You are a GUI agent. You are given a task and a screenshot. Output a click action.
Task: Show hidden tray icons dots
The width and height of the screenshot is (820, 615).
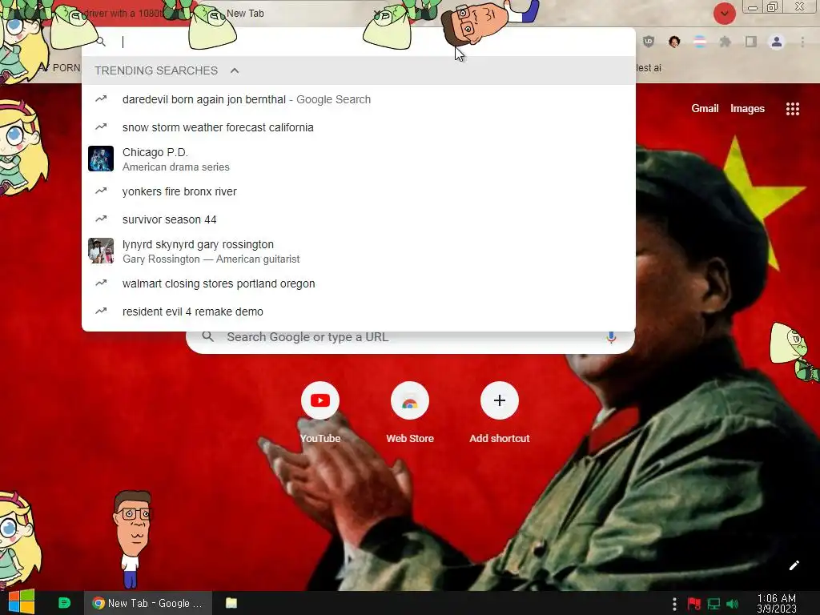coord(674,604)
